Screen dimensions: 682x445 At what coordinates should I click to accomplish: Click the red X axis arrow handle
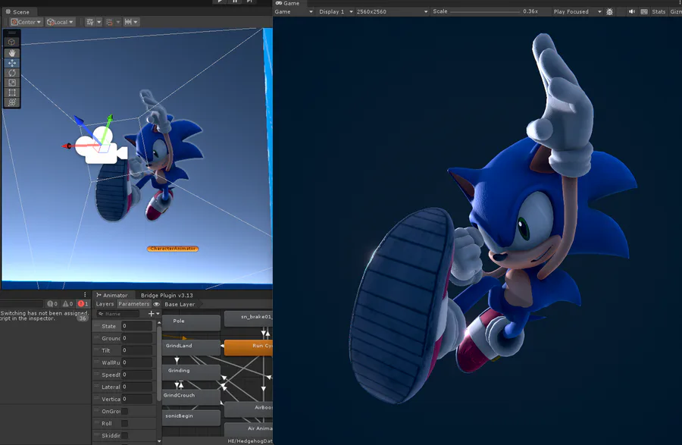click(66, 146)
